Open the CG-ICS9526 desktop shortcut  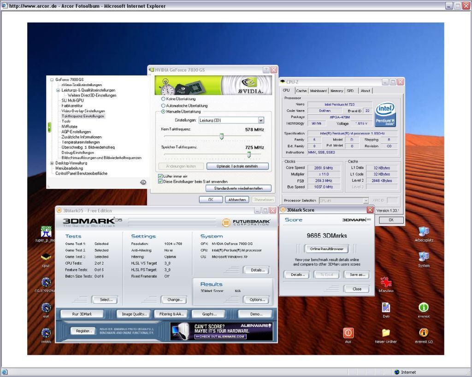point(46,282)
